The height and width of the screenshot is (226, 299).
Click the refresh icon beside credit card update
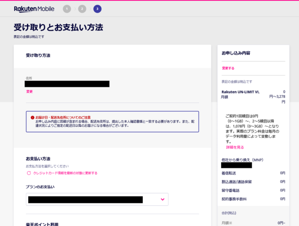click(x=29, y=173)
